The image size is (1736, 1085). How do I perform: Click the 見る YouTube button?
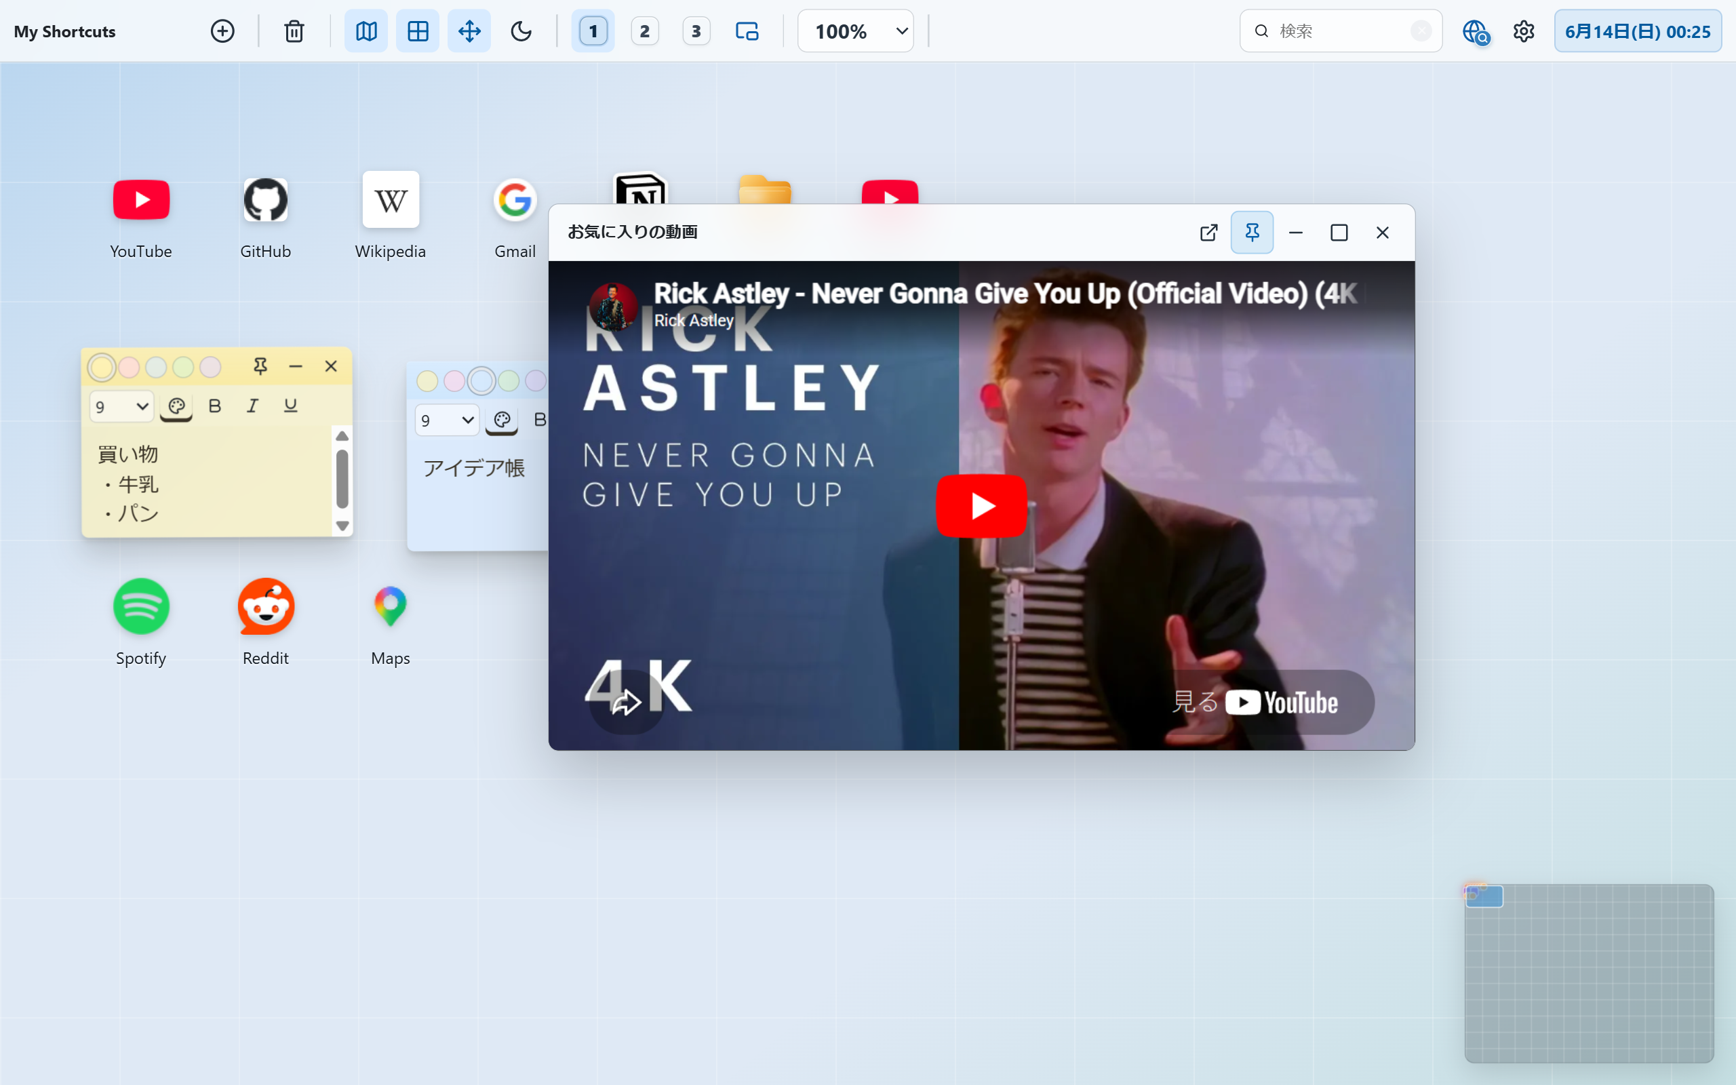click(x=1257, y=702)
